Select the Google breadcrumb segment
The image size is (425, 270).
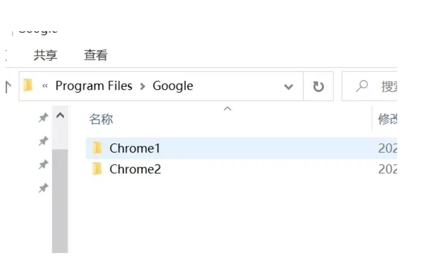173,86
